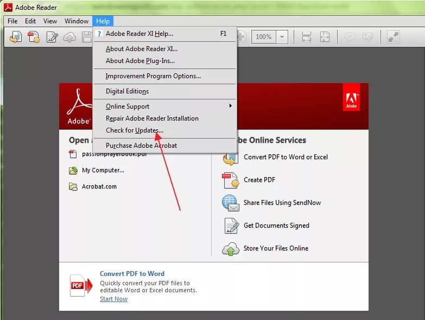Click Convert PDF to Word or Excel
This screenshot has height=320, width=425.
pos(286,157)
